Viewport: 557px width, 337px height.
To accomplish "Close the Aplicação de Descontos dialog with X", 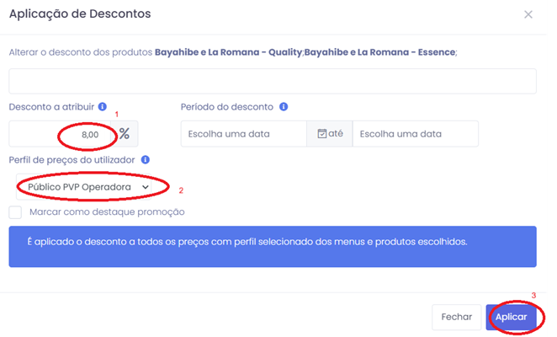I will pyautogui.click(x=528, y=14).
